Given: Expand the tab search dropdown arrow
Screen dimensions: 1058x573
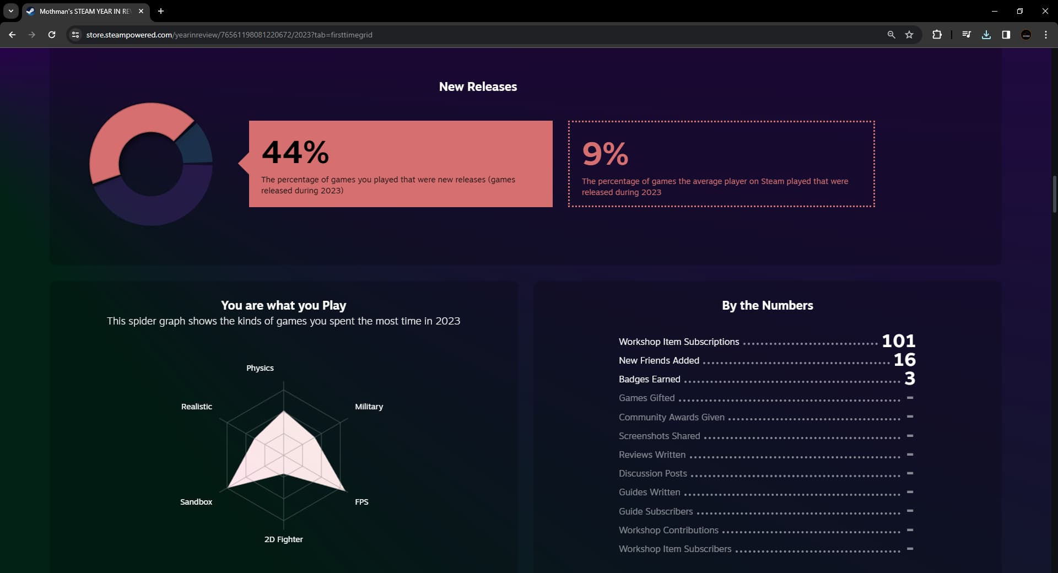Looking at the screenshot, I should click(10, 11).
